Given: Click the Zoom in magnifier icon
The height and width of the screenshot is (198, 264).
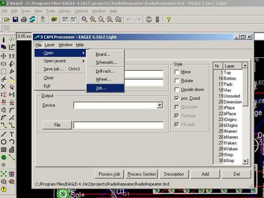Looking at the screenshot, I should pos(93,20).
